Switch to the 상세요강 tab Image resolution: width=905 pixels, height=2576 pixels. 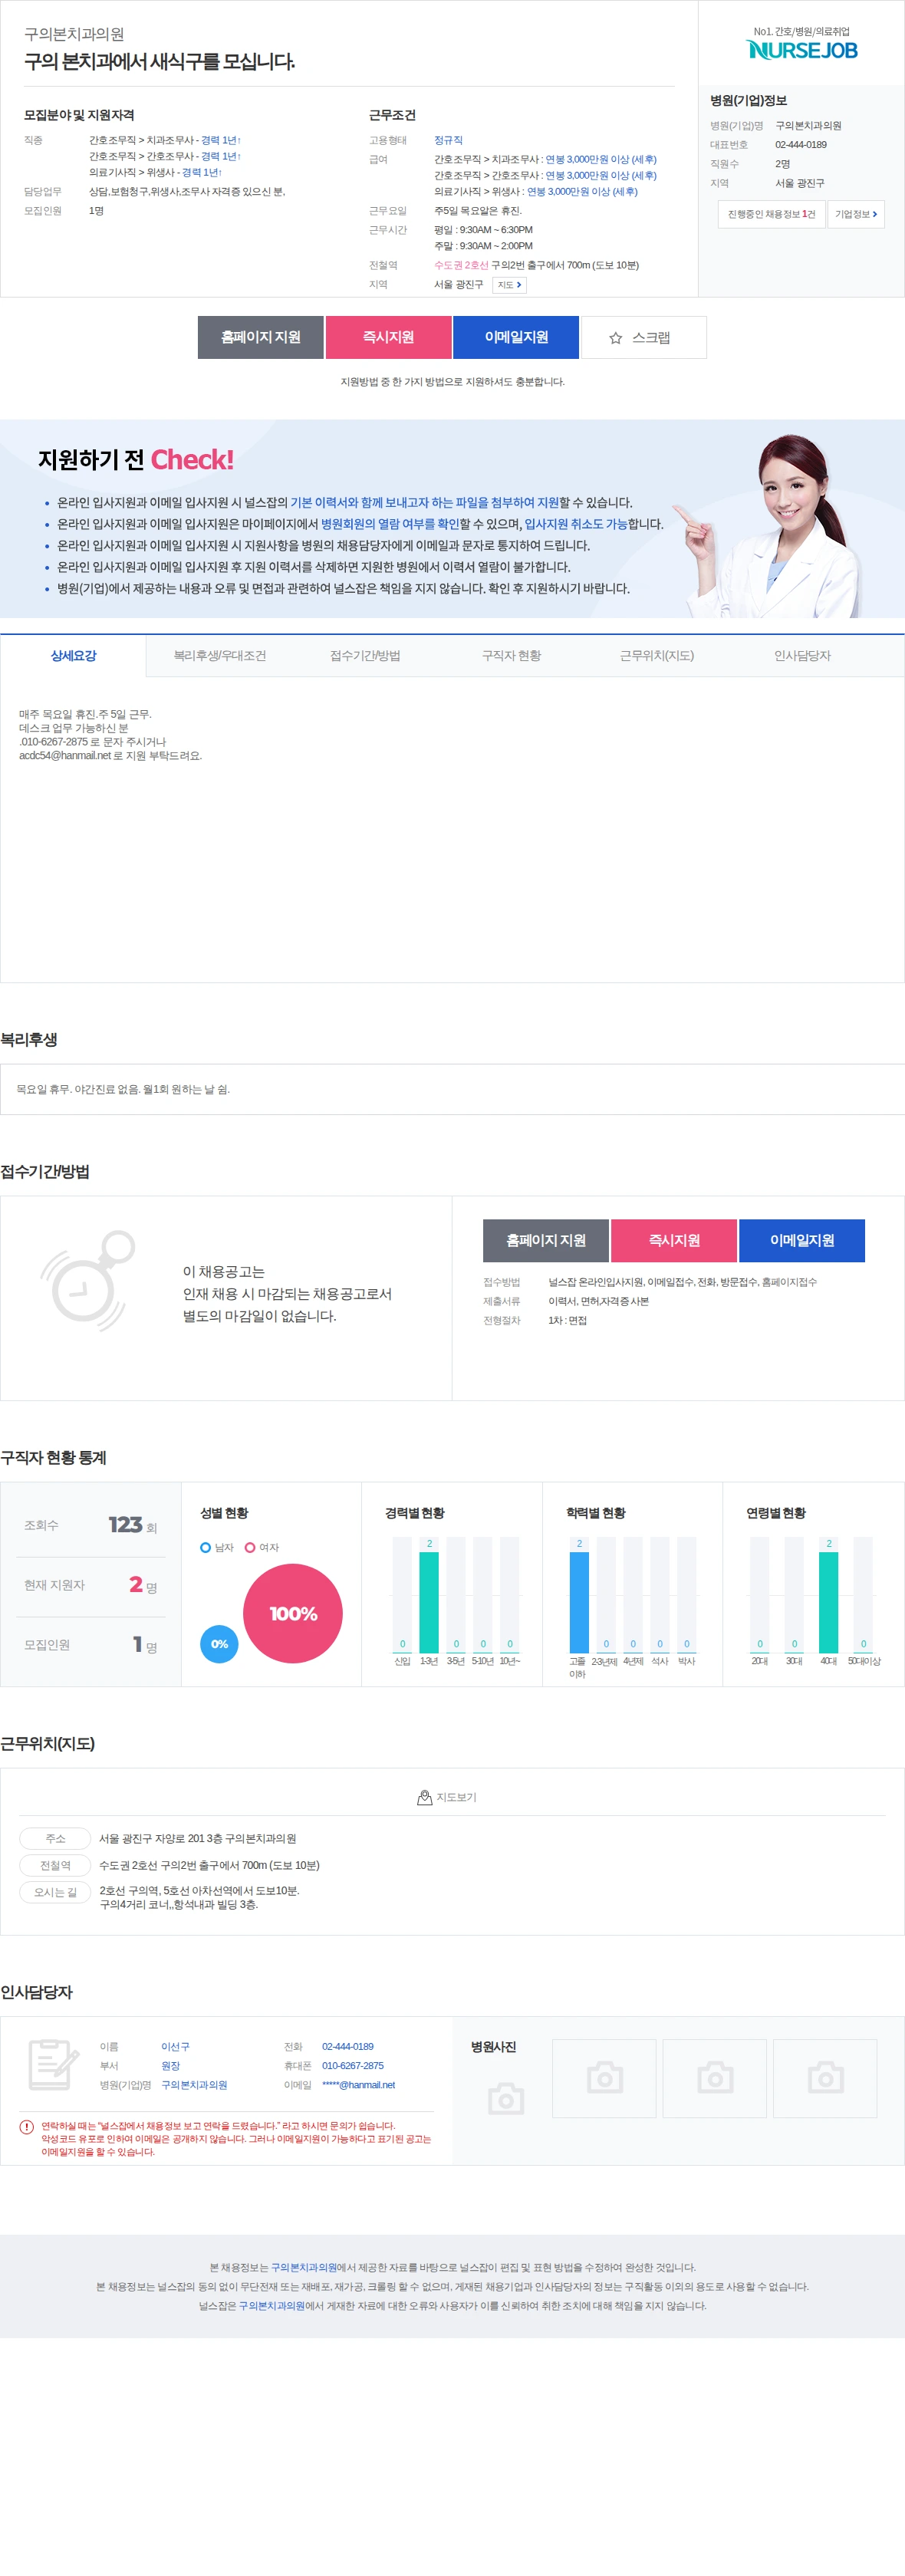pyautogui.click(x=73, y=656)
